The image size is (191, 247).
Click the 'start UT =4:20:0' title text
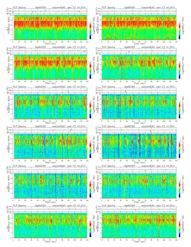click(76, 166)
